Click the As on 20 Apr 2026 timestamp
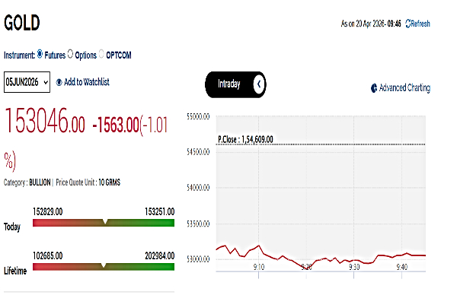The image size is (457, 295). point(371,24)
